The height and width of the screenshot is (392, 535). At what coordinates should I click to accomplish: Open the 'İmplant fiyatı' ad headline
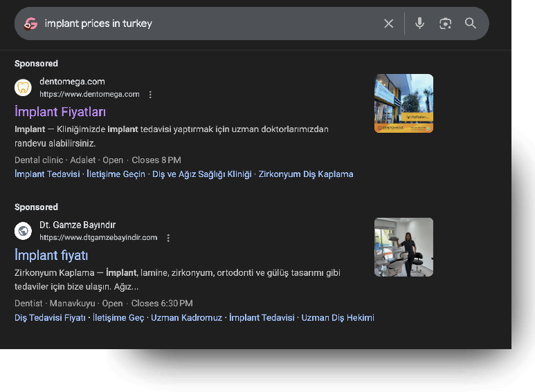(51, 255)
